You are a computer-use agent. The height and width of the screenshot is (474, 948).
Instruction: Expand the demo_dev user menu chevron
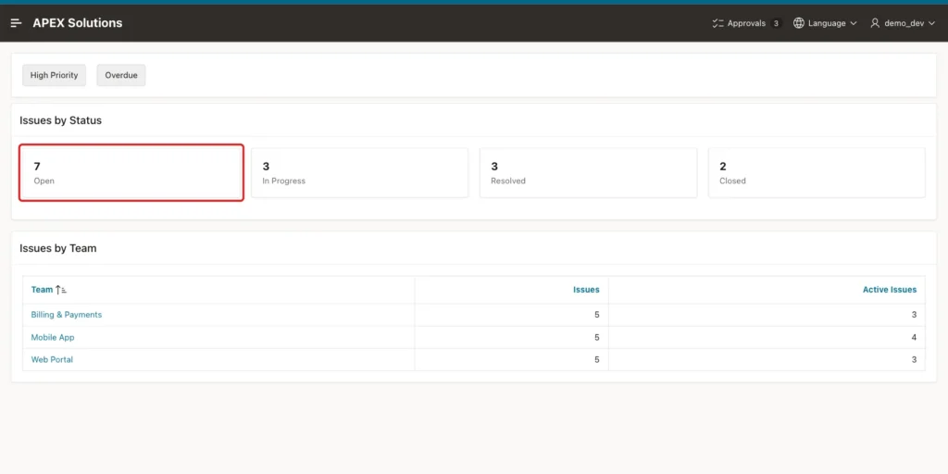(931, 23)
